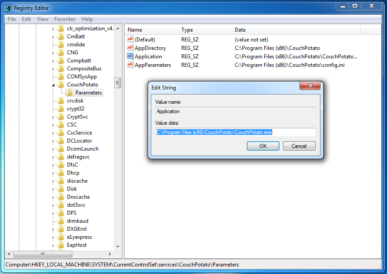Click the Type column header

(205, 30)
